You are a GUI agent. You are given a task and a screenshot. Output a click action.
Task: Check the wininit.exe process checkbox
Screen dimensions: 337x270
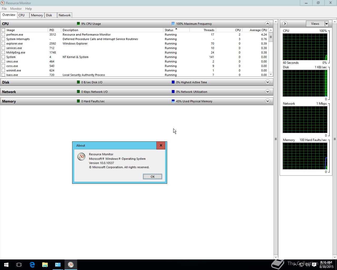tap(3, 70)
